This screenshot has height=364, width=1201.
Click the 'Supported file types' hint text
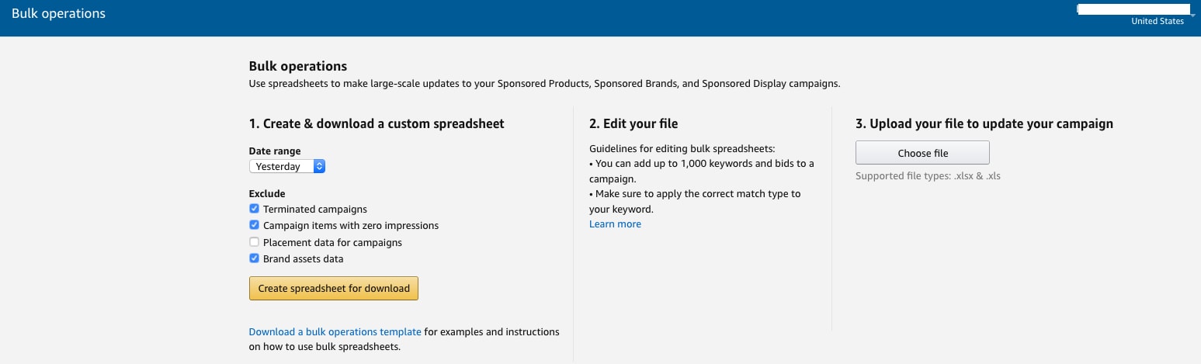point(928,175)
